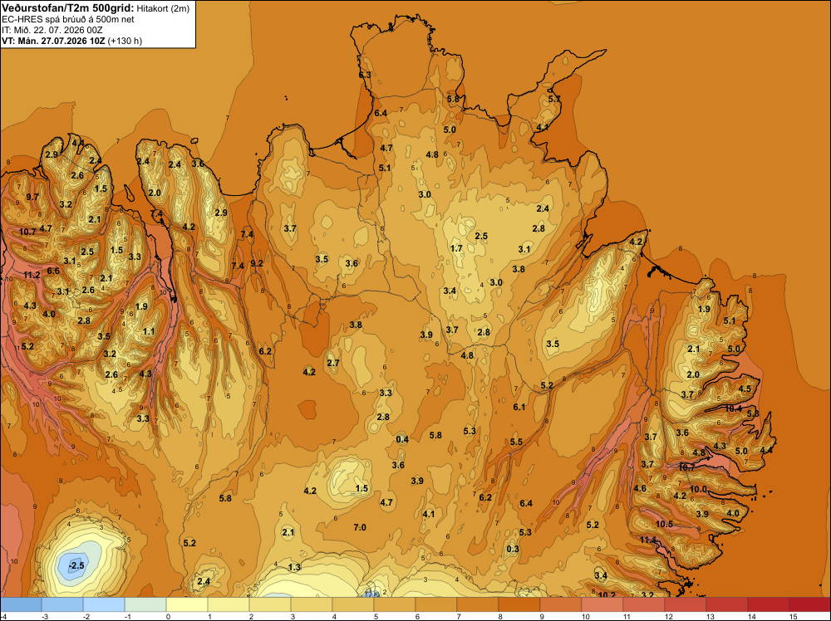Viewport: 831px width, 621px height.
Task: Click the 1.3 temperature value
Action: pyautogui.click(x=294, y=567)
